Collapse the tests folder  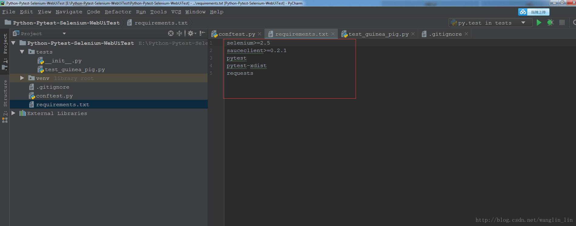22,52
